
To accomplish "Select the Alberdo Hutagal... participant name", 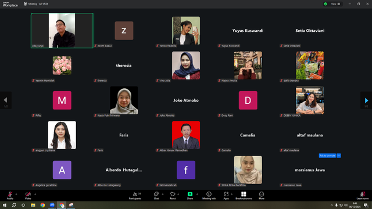I will [x=124, y=170].
